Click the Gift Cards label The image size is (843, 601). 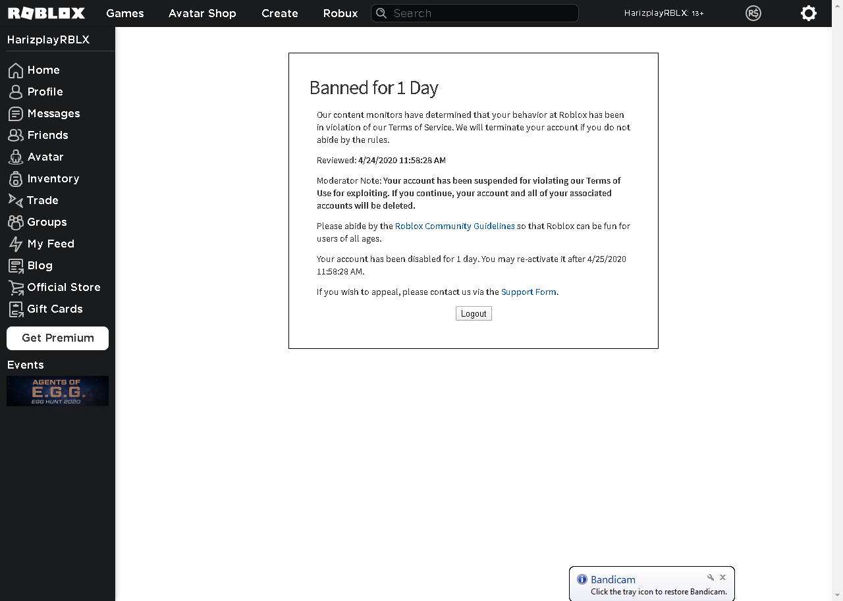coord(55,309)
